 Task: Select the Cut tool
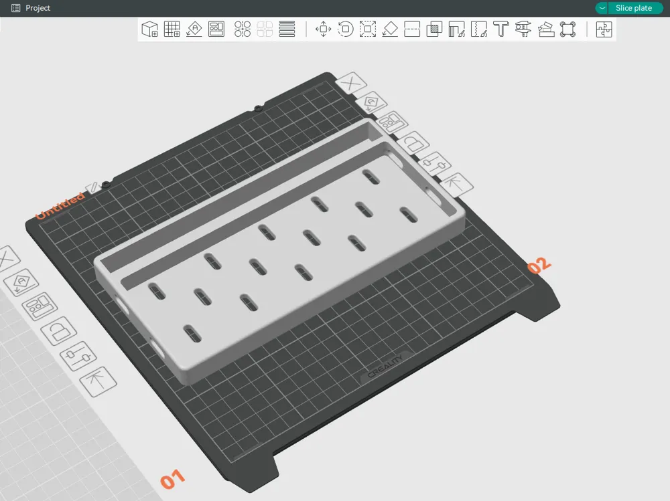pyautogui.click(x=412, y=29)
